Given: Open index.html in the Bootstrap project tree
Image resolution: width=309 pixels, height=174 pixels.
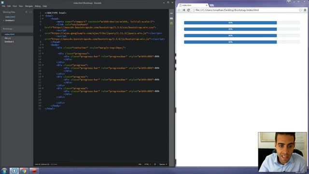Looking at the screenshot, I should coord(10,34).
